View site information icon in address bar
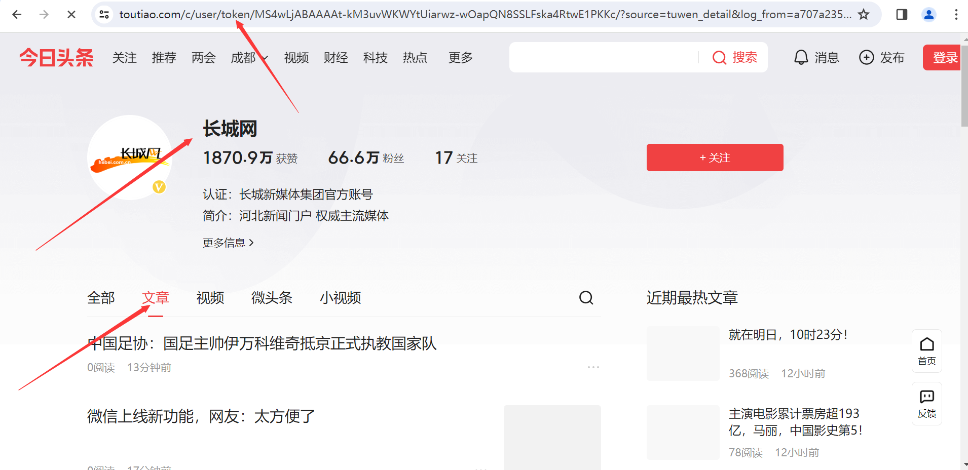968x470 pixels. [x=104, y=15]
